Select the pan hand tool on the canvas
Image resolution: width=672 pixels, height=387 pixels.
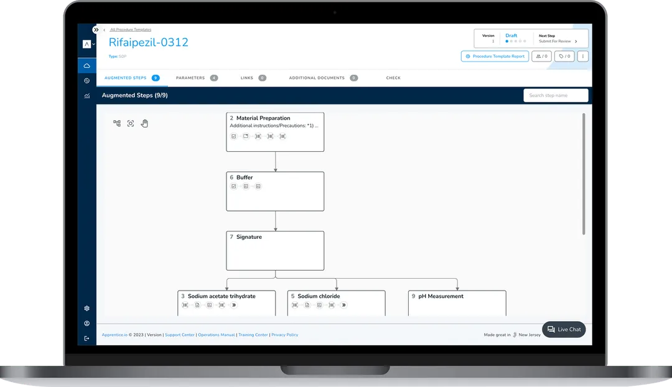coord(144,123)
